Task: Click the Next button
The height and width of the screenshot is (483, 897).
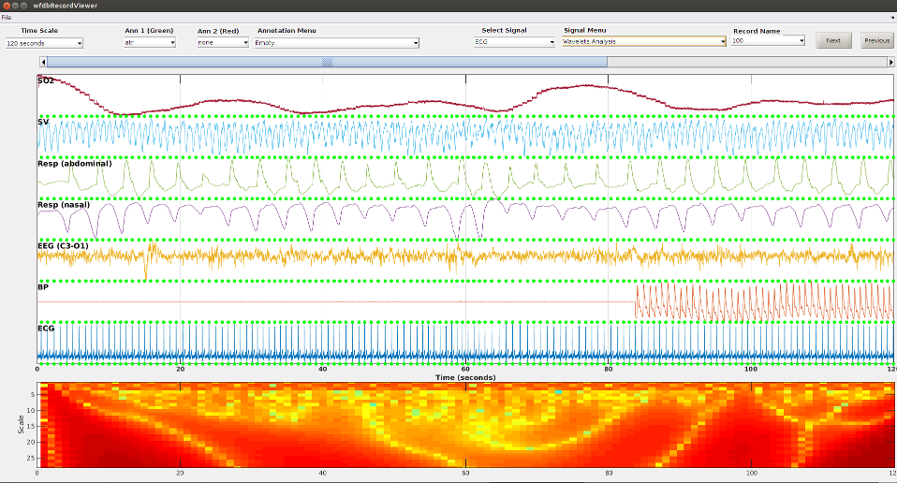Action: [x=833, y=40]
